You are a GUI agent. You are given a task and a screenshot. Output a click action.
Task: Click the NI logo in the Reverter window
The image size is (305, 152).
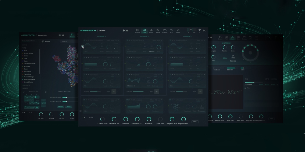[x=205, y=31]
